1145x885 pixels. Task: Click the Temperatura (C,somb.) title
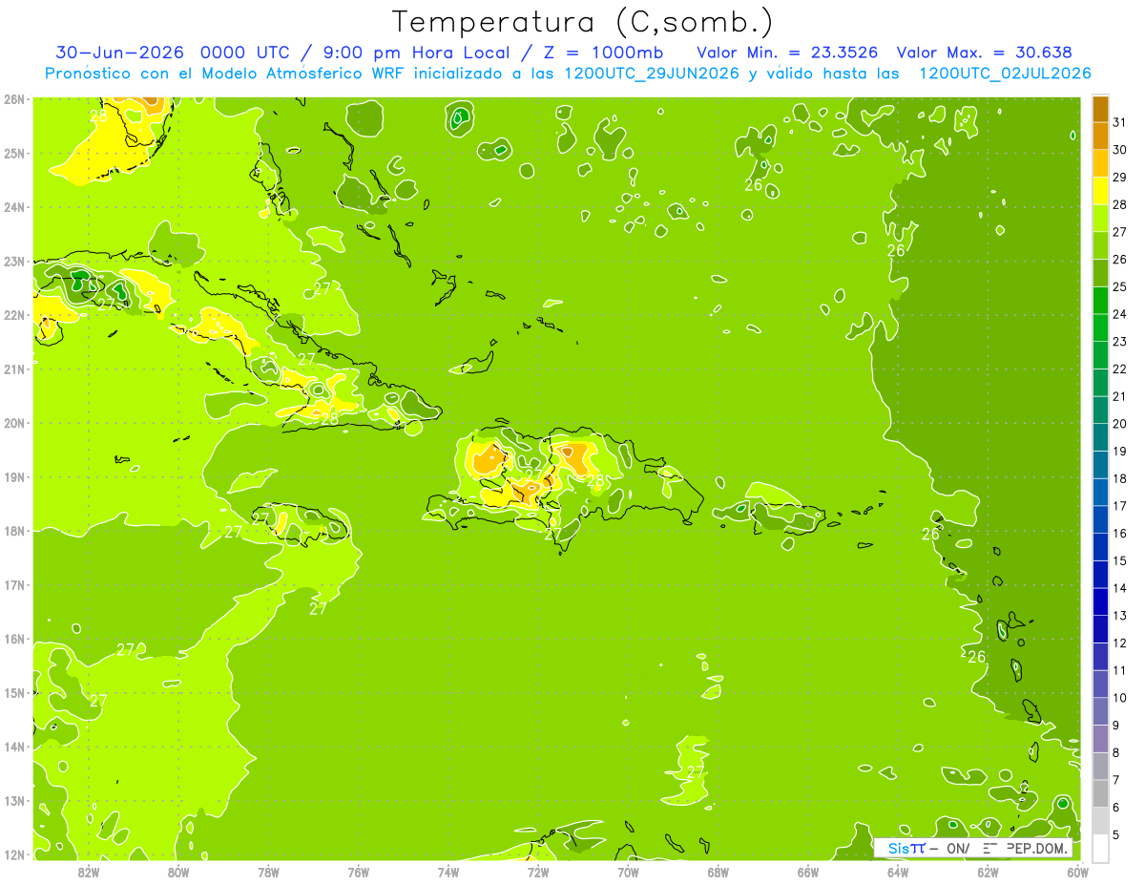pos(583,22)
